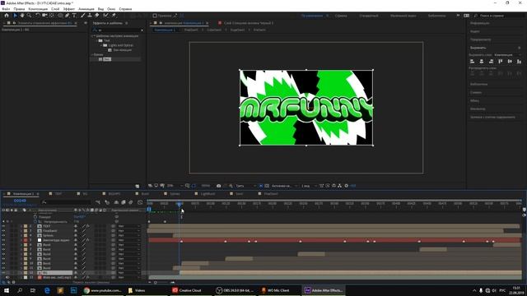Click the timeline layer search field

pyautogui.click(x=66, y=202)
